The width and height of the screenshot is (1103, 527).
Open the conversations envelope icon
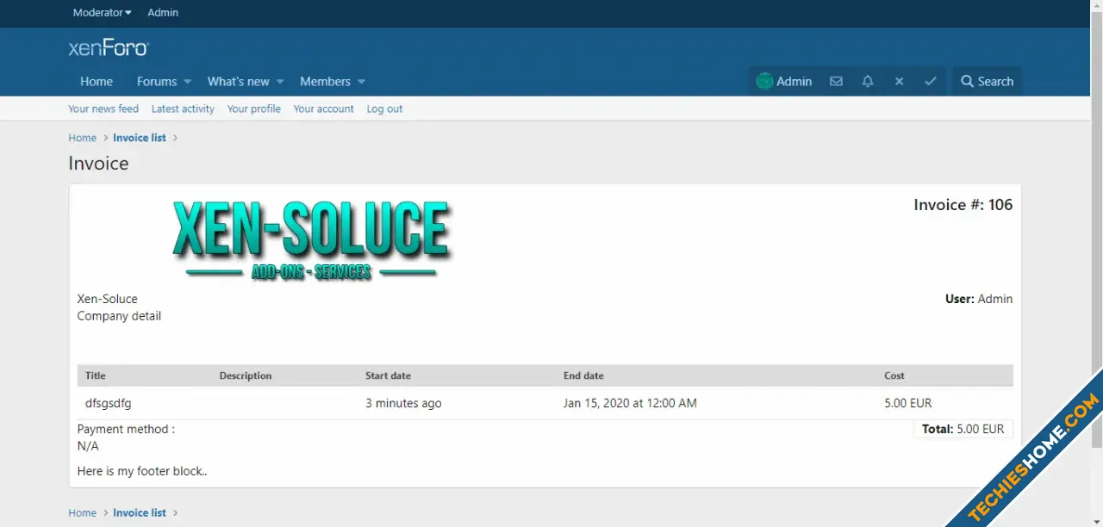(836, 82)
